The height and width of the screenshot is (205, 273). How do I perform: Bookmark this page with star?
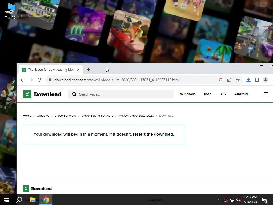(238, 80)
